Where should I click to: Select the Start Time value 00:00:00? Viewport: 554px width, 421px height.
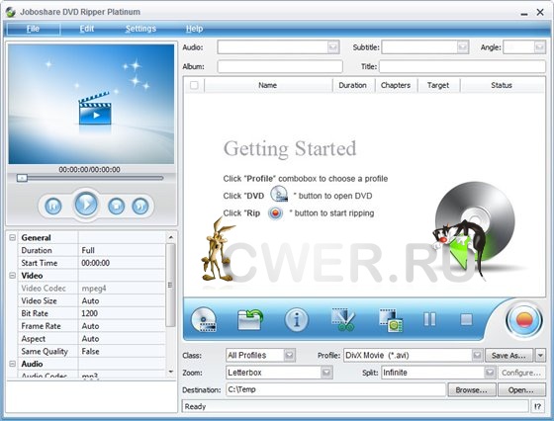point(122,263)
